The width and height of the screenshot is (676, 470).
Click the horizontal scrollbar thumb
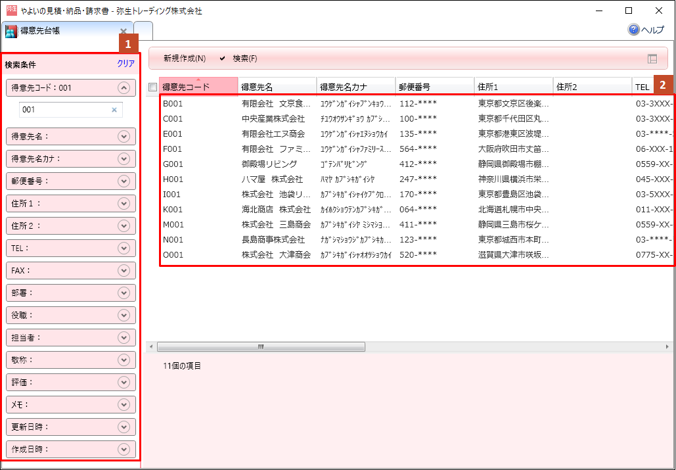pyautogui.click(x=259, y=346)
